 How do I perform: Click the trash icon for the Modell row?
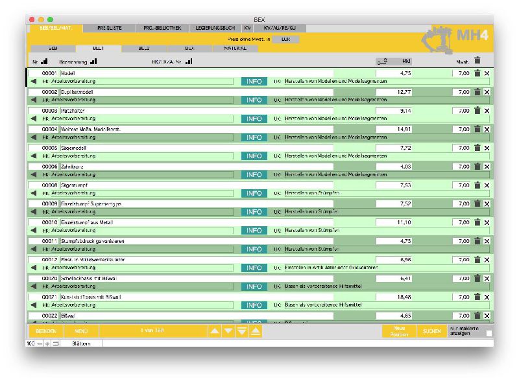coord(477,73)
